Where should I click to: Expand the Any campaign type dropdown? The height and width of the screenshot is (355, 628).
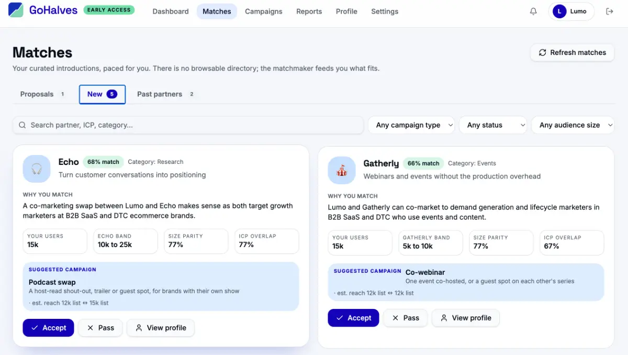(x=412, y=125)
